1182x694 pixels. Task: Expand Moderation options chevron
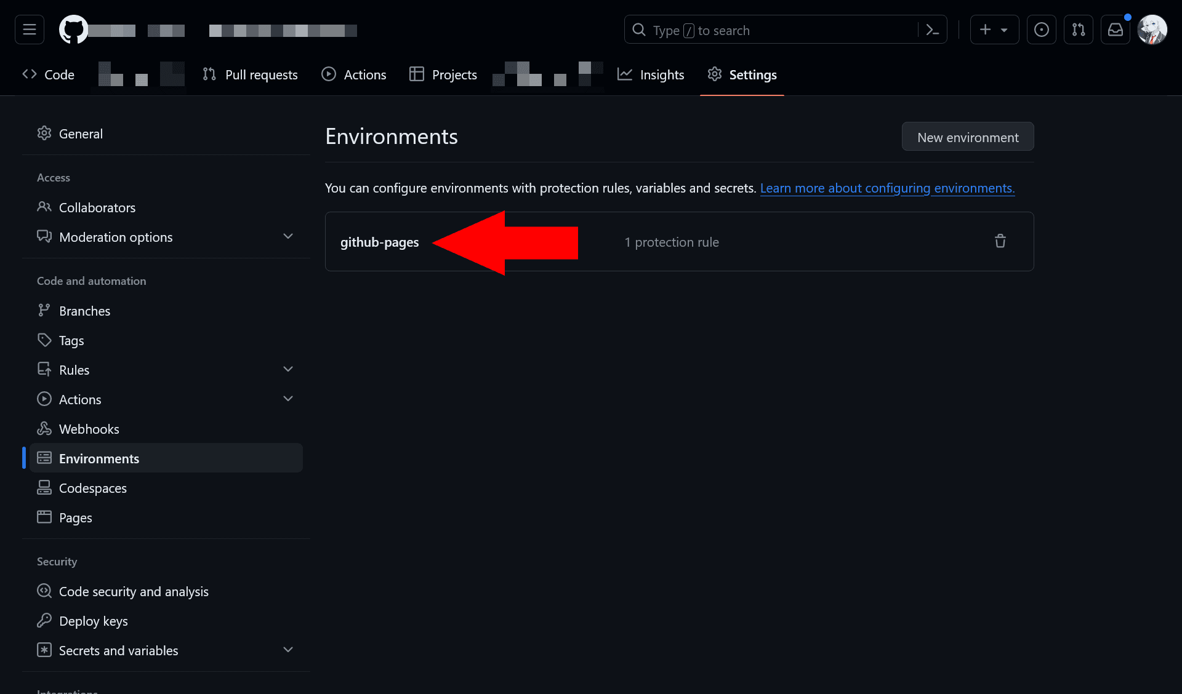(287, 236)
